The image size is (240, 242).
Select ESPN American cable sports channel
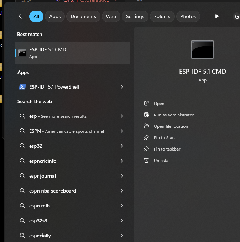[72, 131]
